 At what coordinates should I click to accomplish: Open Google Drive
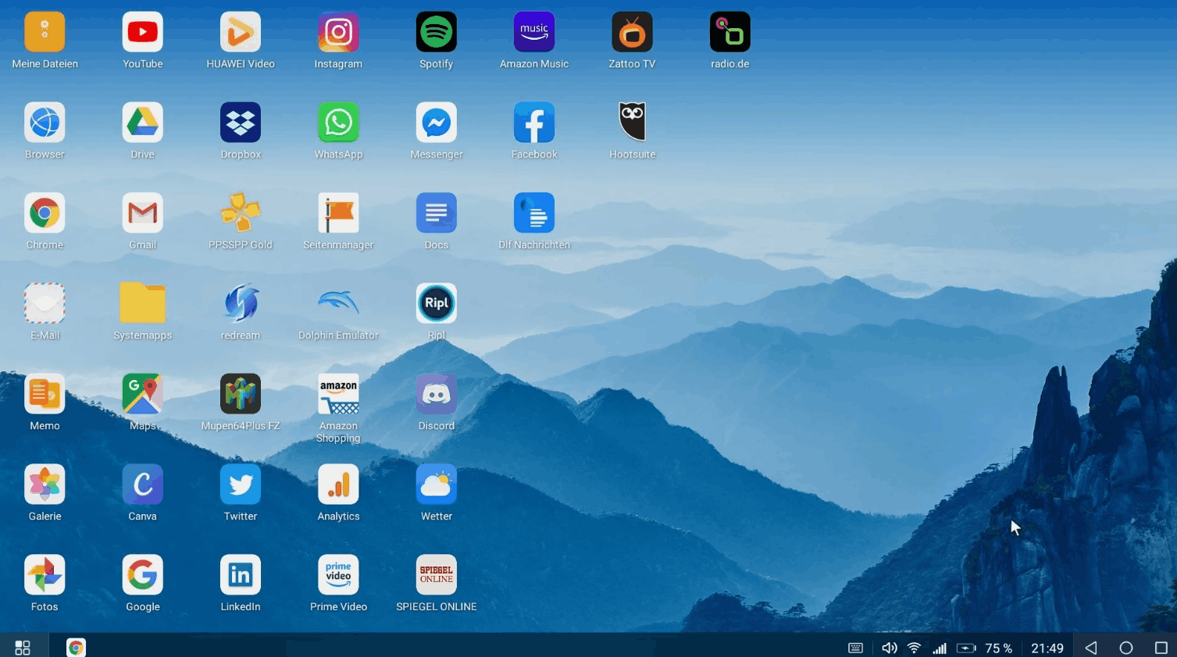(143, 123)
